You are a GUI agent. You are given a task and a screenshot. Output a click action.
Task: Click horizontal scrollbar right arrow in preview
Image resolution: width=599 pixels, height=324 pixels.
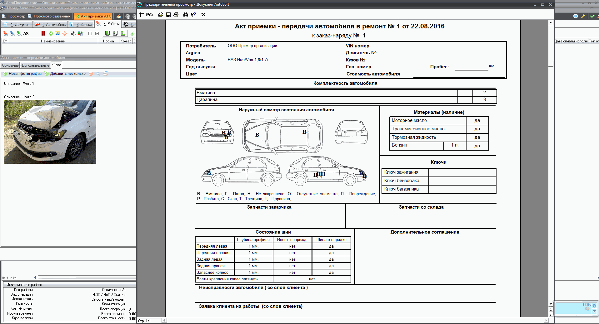(546, 320)
